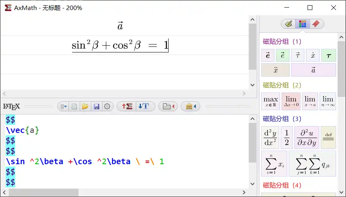Select the red bookmark panel tab

(x=316, y=24)
